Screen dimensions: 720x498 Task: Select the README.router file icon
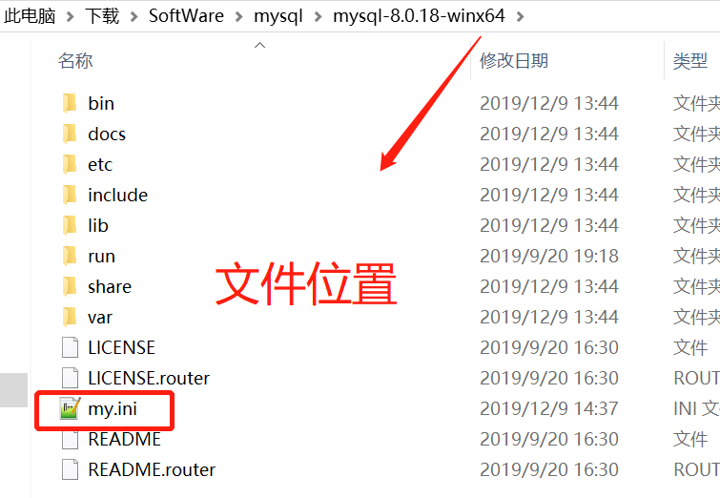(x=70, y=469)
